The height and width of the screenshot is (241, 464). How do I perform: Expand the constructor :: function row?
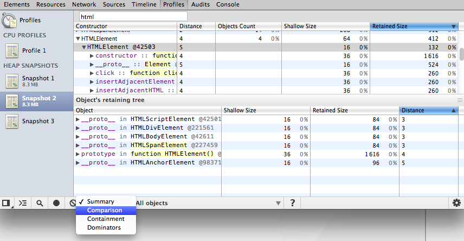coord(92,56)
